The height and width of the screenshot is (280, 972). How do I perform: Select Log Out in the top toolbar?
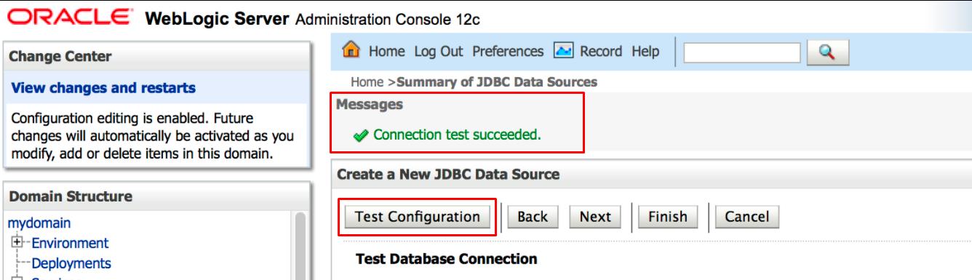(440, 52)
